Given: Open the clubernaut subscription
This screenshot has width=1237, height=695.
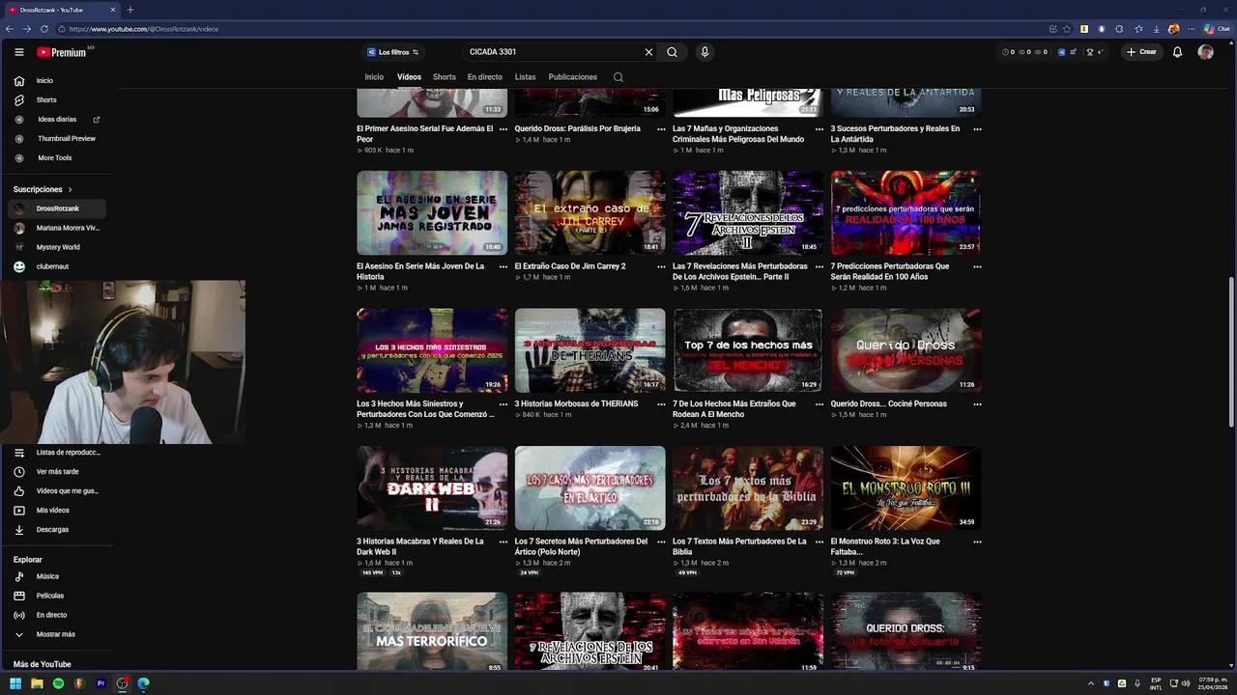Looking at the screenshot, I should [x=58, y=266].
